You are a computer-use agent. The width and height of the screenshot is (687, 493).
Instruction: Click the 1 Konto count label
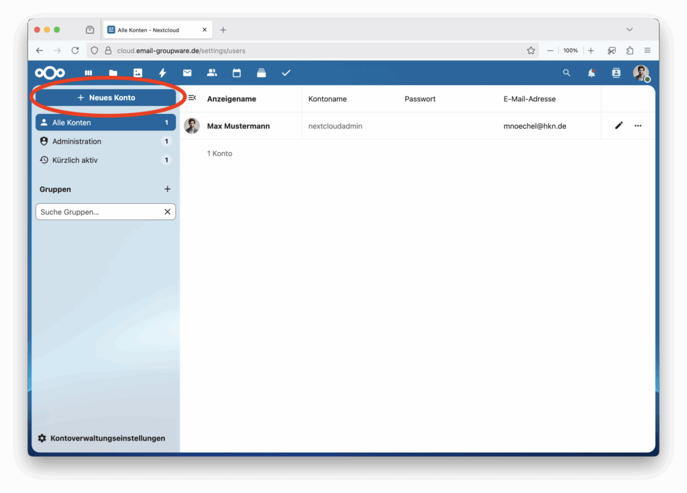[x=219, y=154]
